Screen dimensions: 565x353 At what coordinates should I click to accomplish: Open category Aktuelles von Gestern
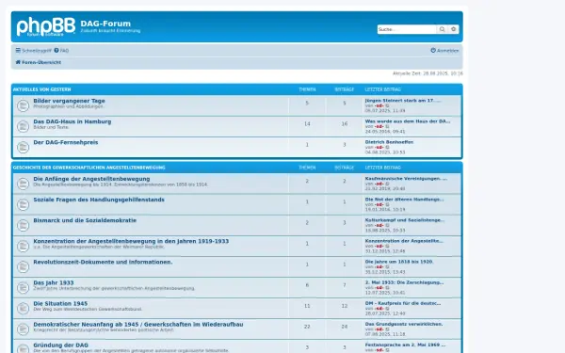click(x=41, y=89)
